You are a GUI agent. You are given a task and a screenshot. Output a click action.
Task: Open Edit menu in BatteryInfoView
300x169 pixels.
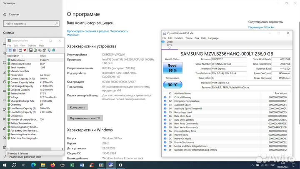pyautogui.click(x=15, y=45)
